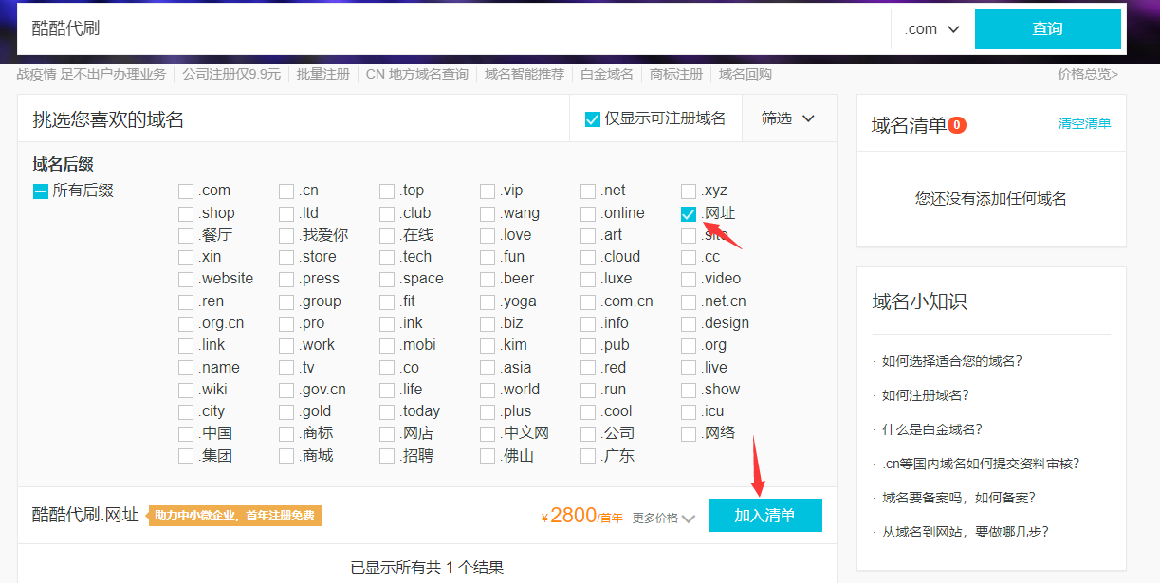
Task: Enable the .com suffix checkbox
Action: click(x=186, y=191)
